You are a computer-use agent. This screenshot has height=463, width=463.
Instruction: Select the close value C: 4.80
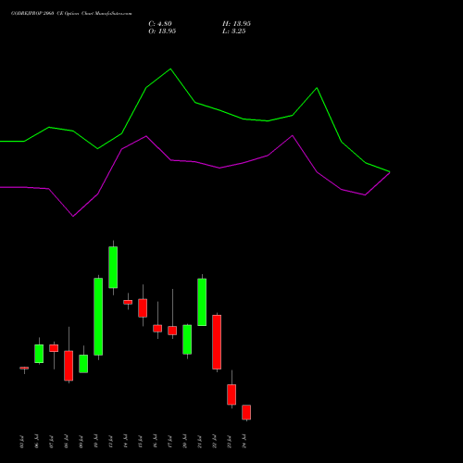pyautogui.click(x=160, y=24)
